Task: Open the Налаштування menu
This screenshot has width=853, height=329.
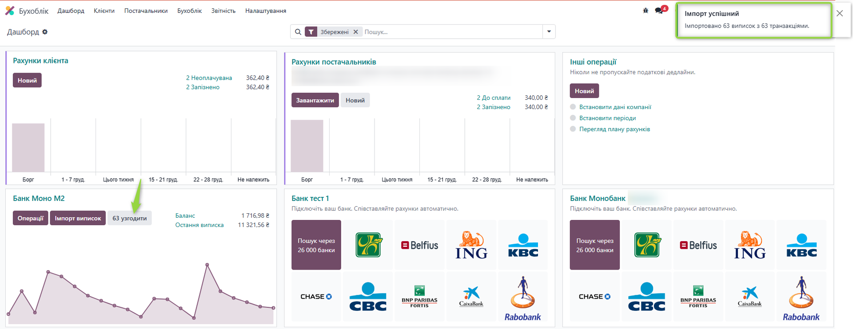Action: click(x=265, y=11)
